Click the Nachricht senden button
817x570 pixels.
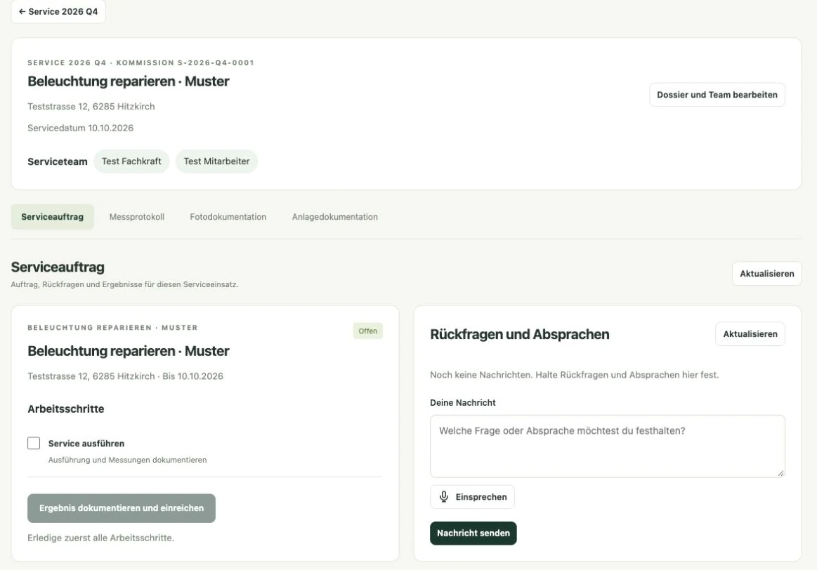473,533
